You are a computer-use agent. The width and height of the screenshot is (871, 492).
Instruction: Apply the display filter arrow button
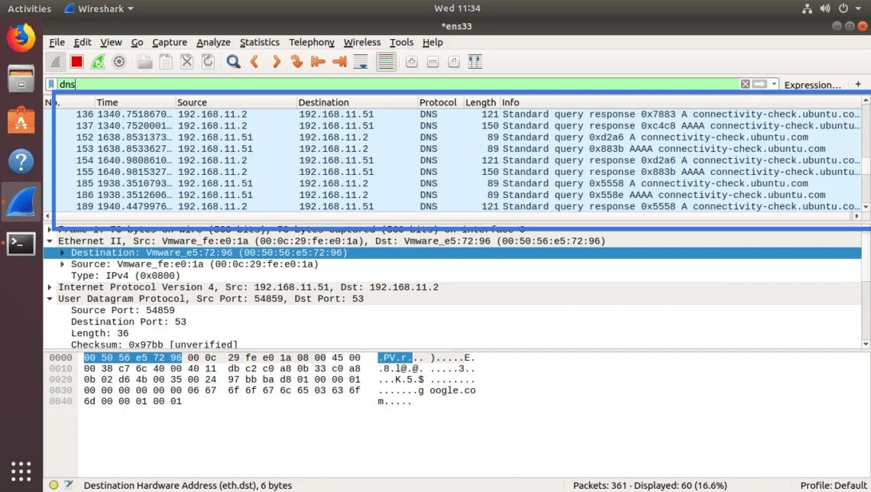pos(759,84)
